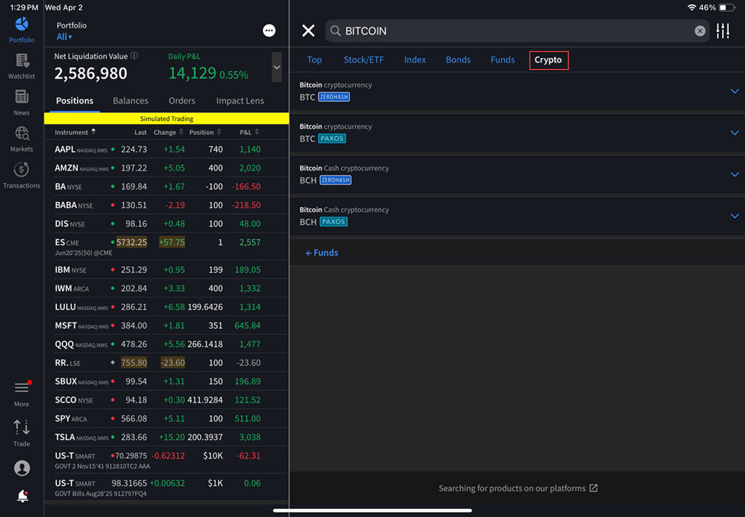Select the Stock/ETF search tab
Screen dimensions: 745x517
point(363,60)
